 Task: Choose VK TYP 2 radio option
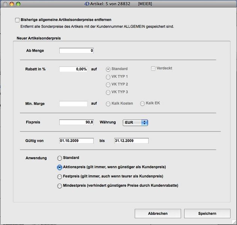(108, 85)
